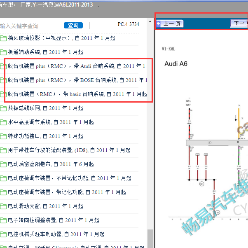Screen dimensions: 248x248
Task: Select 电动后窗遮阳卷帘, 自 2011 年 6 月起
Action: tap(51, 164)
